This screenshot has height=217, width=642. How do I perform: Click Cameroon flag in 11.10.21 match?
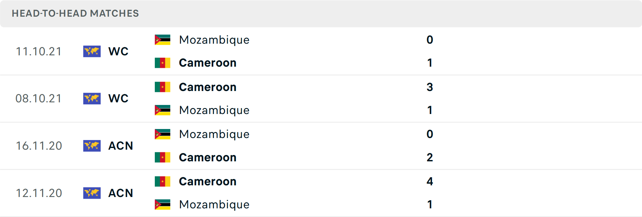pyautogui.click(x=163, y=63)
